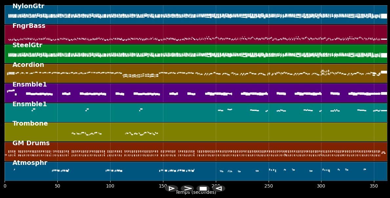The height and width of the screenshot is (198, 390).
Task: Select the Trombone track label
Action: [30, 124]
